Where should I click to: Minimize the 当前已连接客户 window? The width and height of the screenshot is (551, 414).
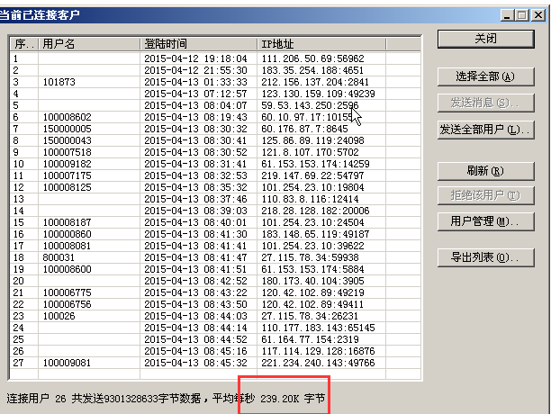click(507, 15)
